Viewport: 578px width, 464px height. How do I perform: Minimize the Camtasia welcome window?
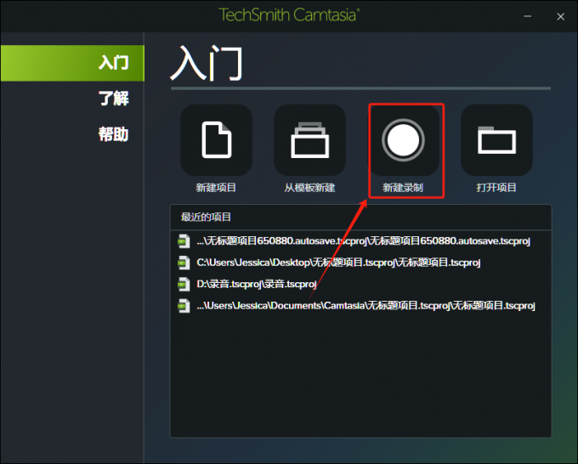click(528, 16)
